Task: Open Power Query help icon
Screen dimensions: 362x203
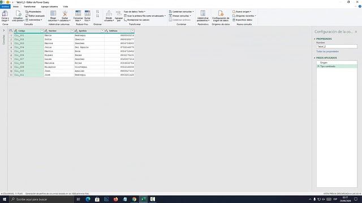Action: click(x=360, y=7)
